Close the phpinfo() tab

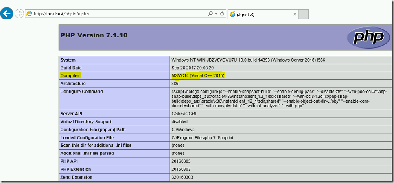point(295,14)
